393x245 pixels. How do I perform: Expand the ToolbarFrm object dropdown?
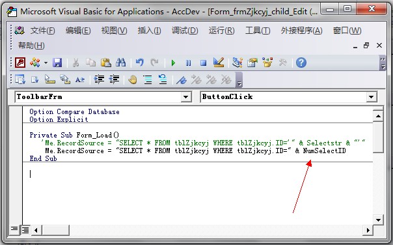185,97
